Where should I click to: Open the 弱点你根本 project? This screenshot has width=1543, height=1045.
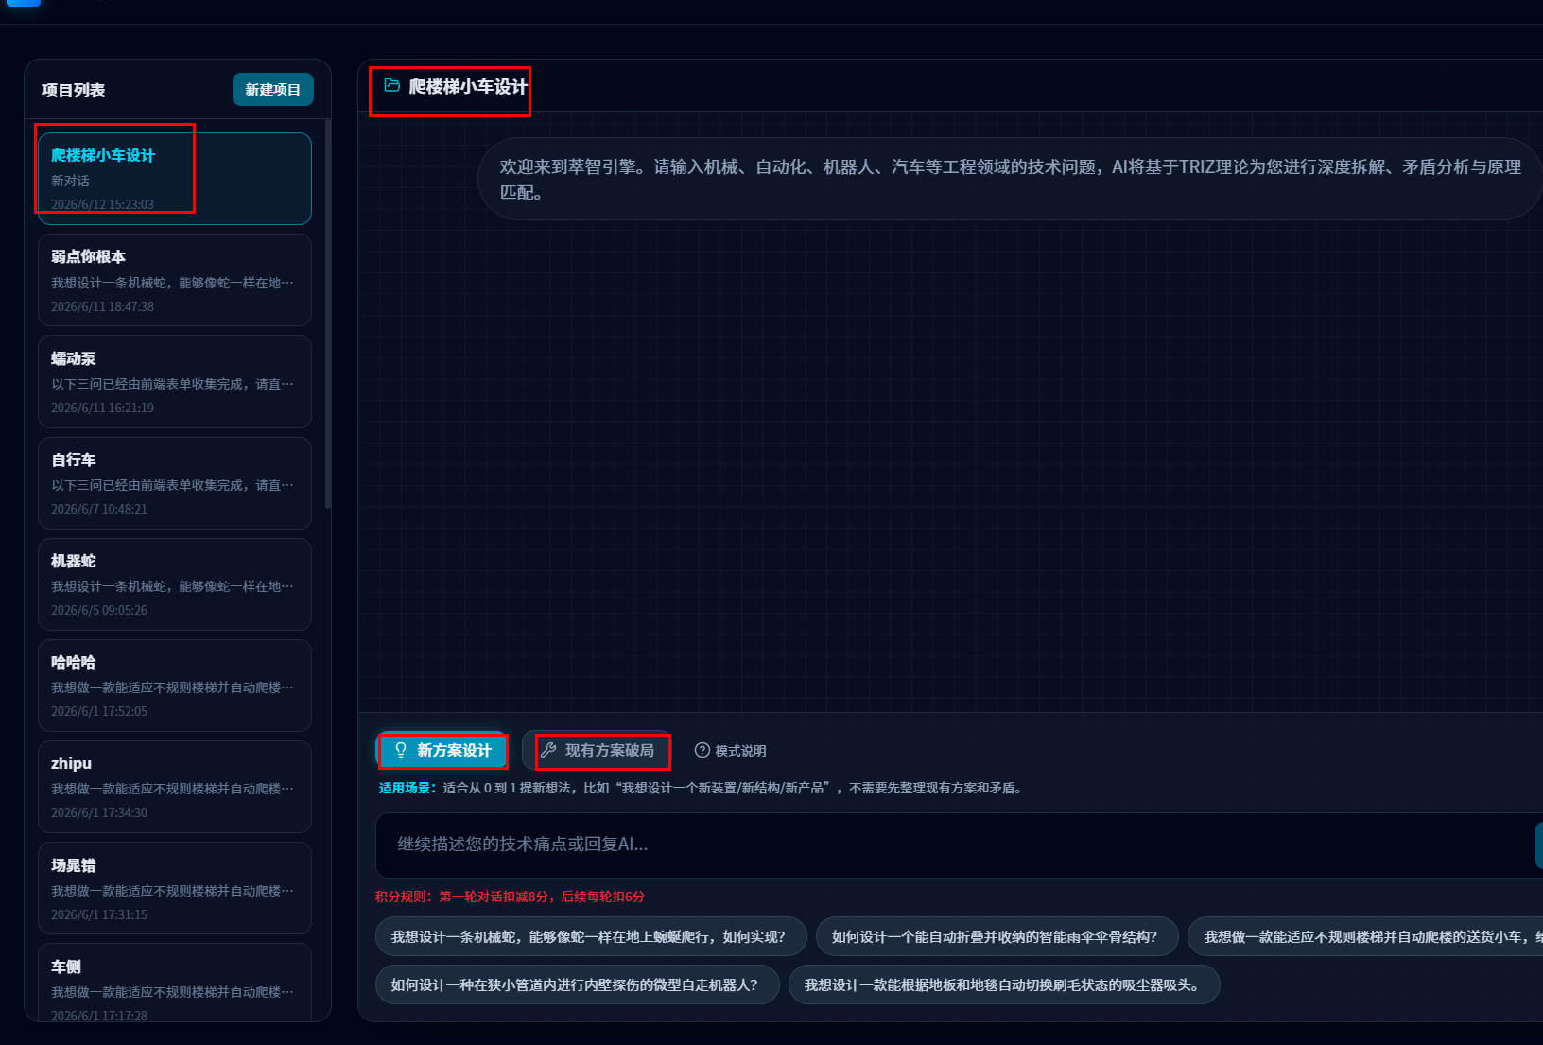175,280
